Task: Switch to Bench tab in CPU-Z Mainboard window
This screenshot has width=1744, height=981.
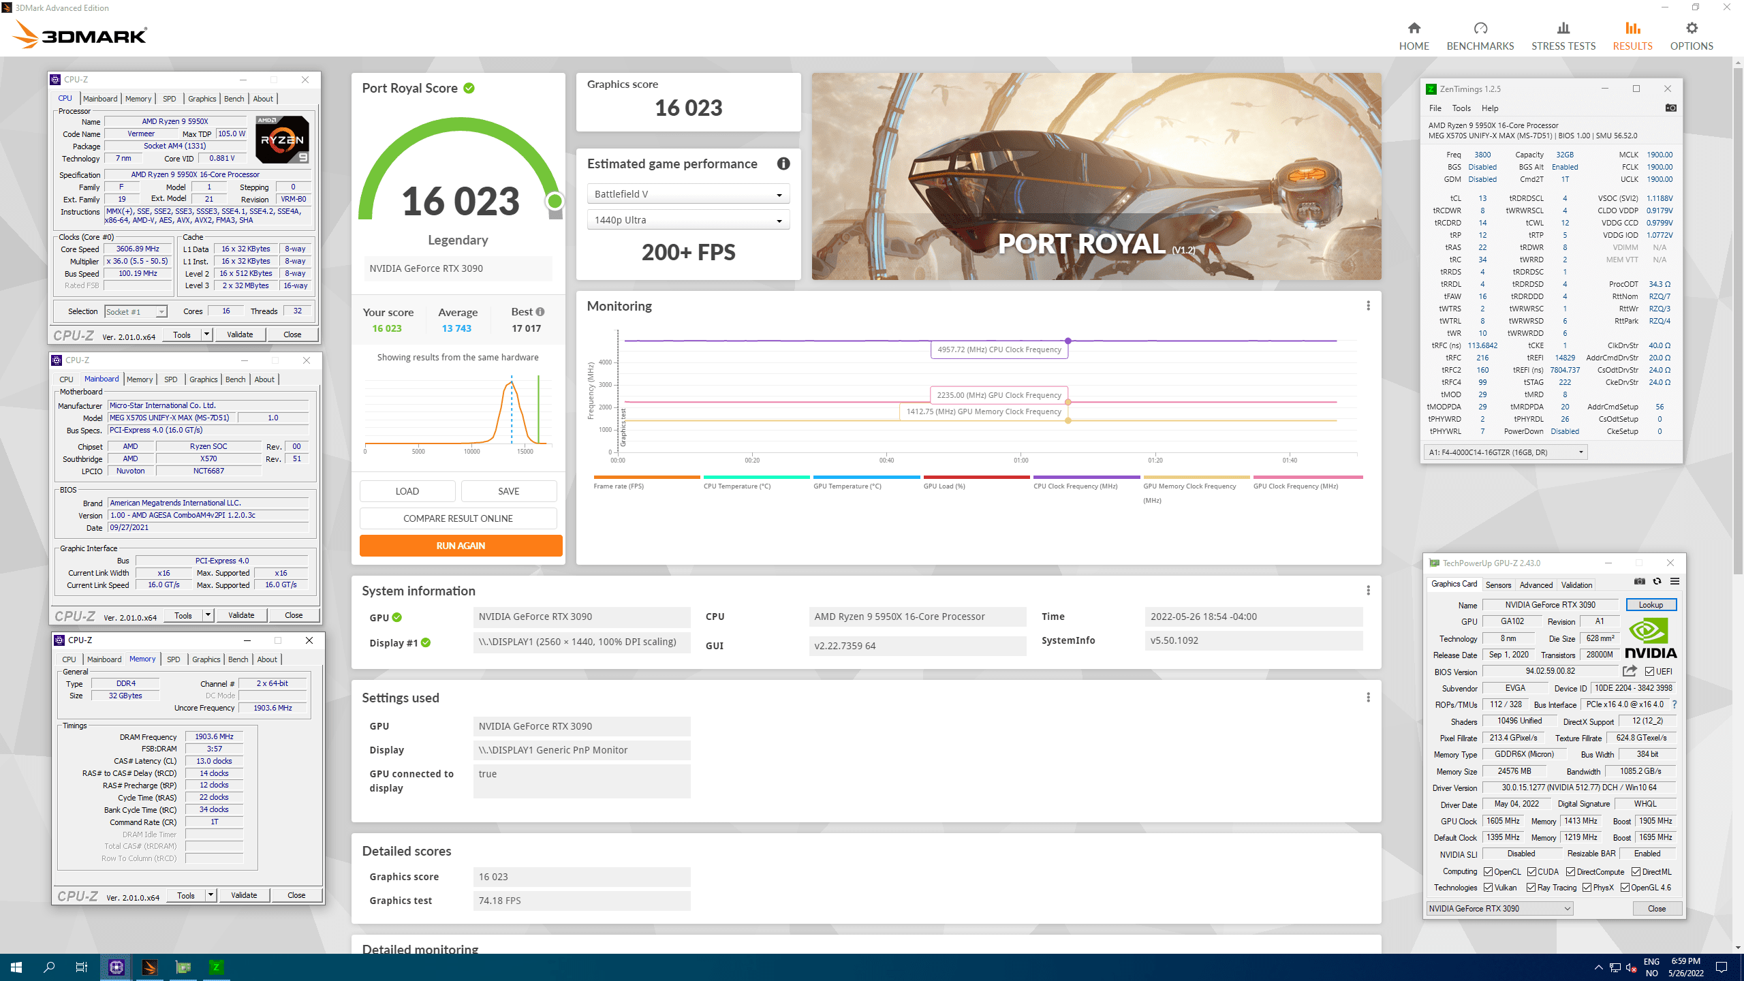Action: [x=235, y=379]
